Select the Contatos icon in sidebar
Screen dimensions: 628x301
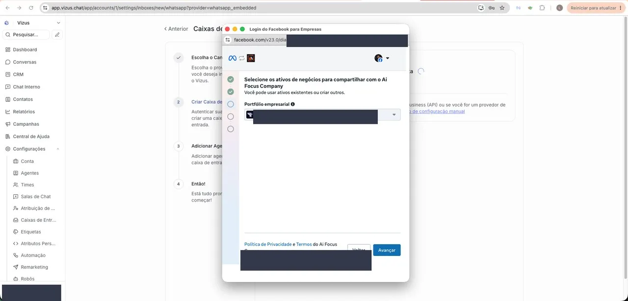pos(8,99)
